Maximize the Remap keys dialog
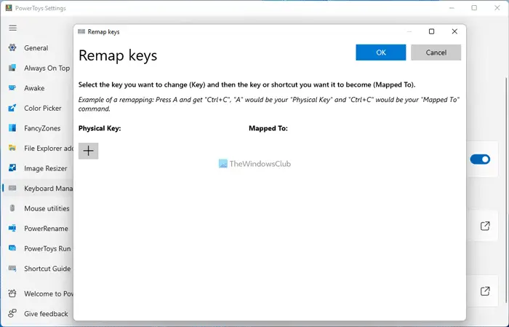This screenshot has height=327, width=509. pos(431,31)
